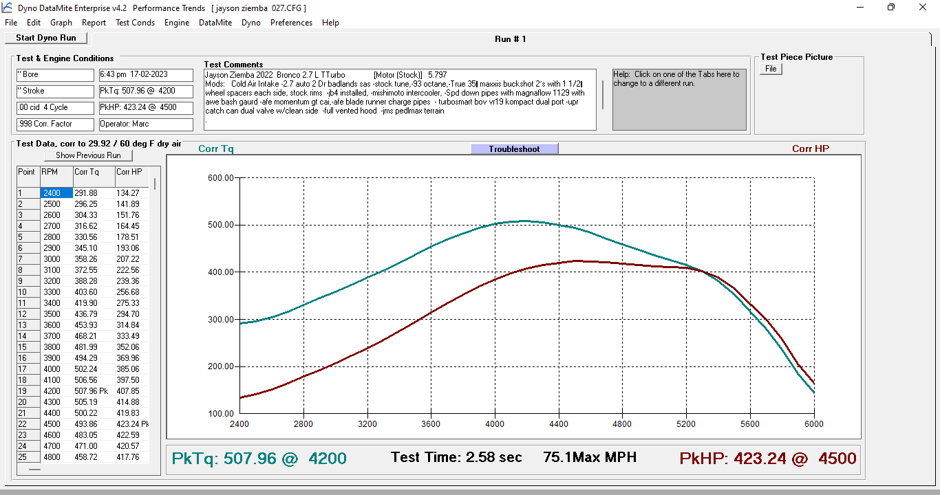Open the DataMite menu

pos(215,23)
